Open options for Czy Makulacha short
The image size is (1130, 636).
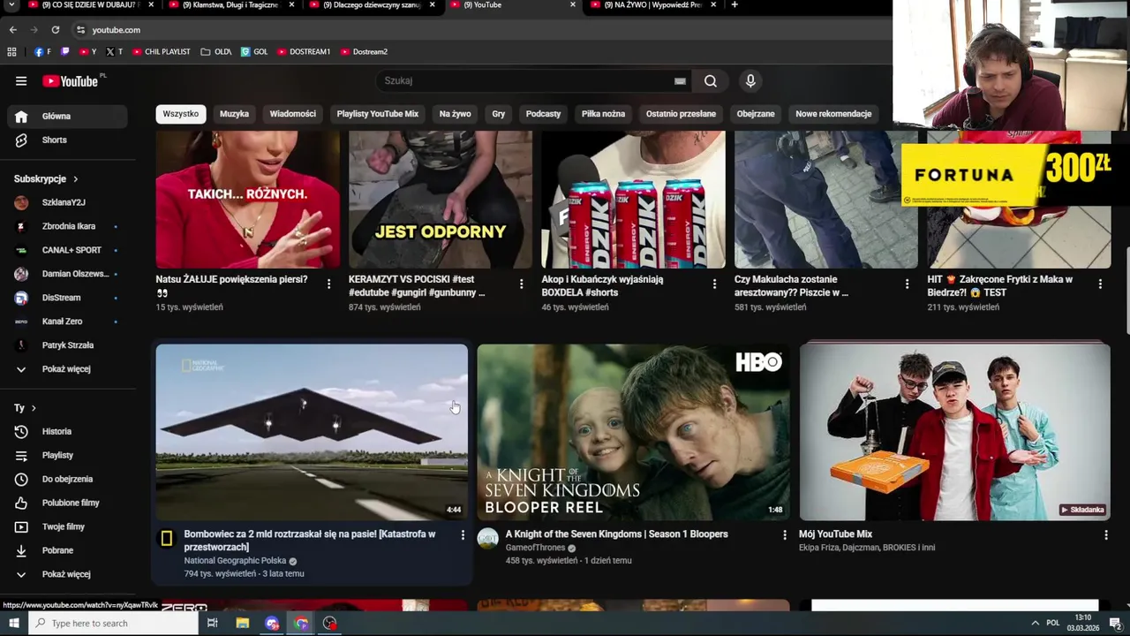[x=907, y=284]
